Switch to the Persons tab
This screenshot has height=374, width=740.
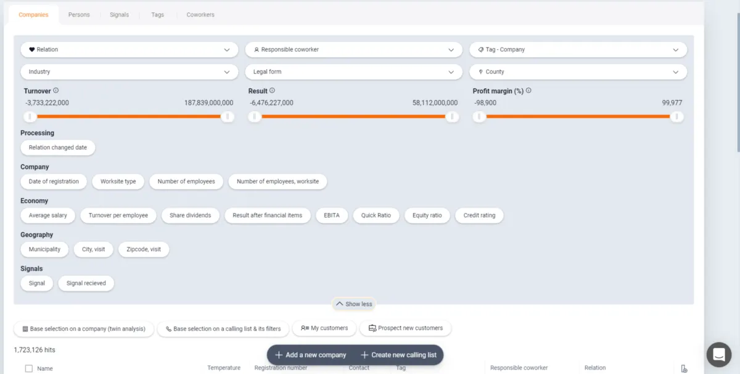point(79,15)
